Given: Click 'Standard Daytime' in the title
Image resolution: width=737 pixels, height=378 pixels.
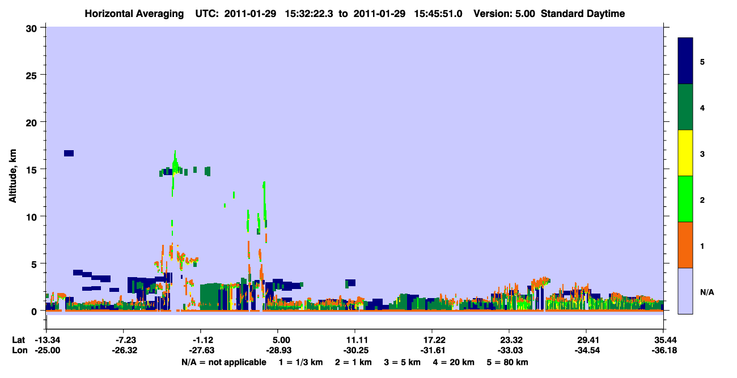Looking at the screenshot, I should 583,14.
